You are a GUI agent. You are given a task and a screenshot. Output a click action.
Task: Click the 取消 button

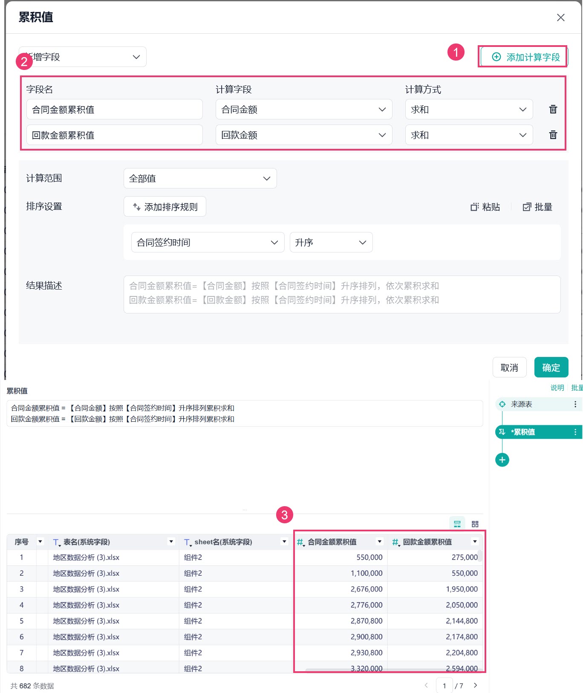pyautogui.click(x=509, y=368)
